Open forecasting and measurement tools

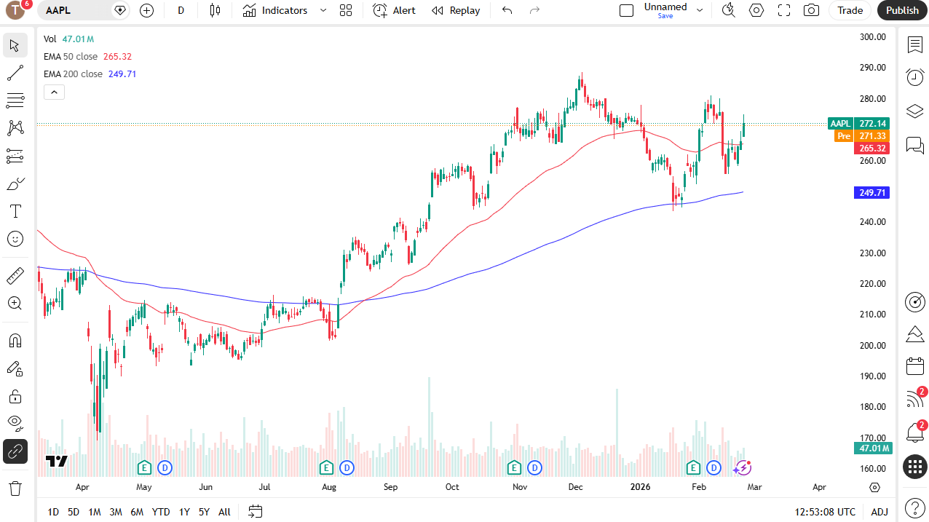(x=15, y=156)
